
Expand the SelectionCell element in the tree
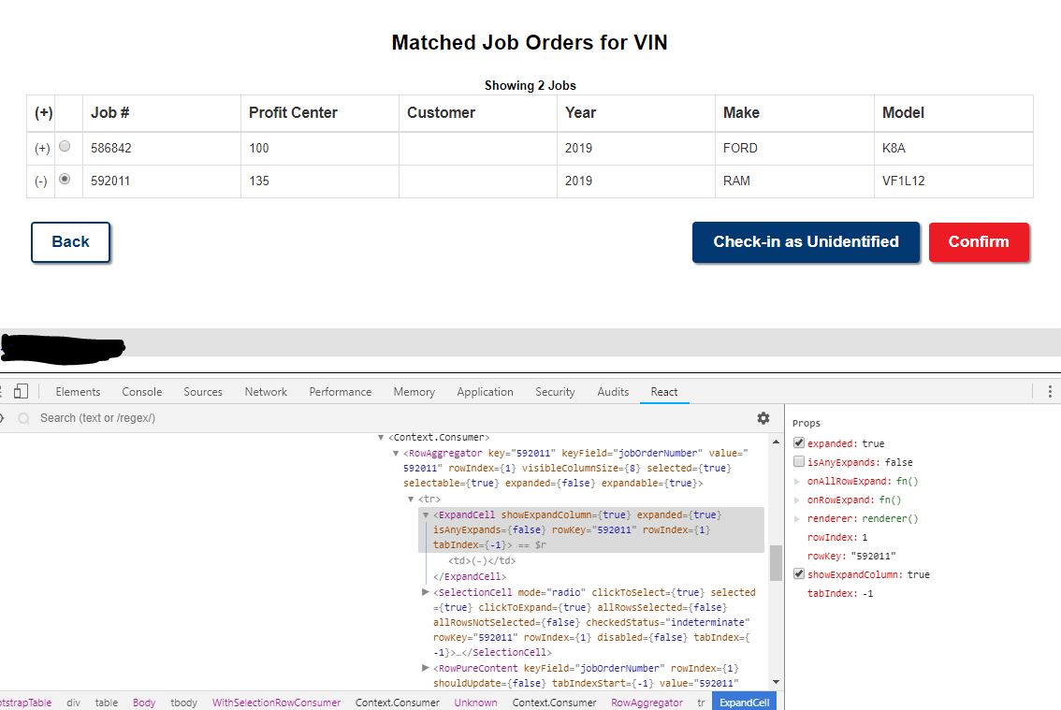coord(426,592)
